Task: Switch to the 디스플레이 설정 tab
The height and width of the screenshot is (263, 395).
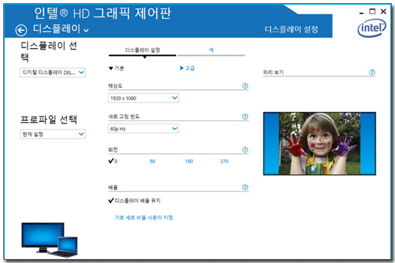Action: click(143, 50)
